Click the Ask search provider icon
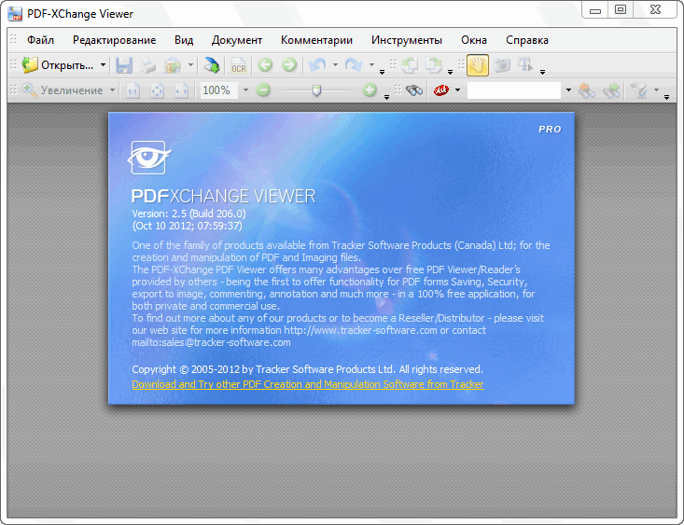The height and width of the screenshot is (525, 684). coord(441,90)
